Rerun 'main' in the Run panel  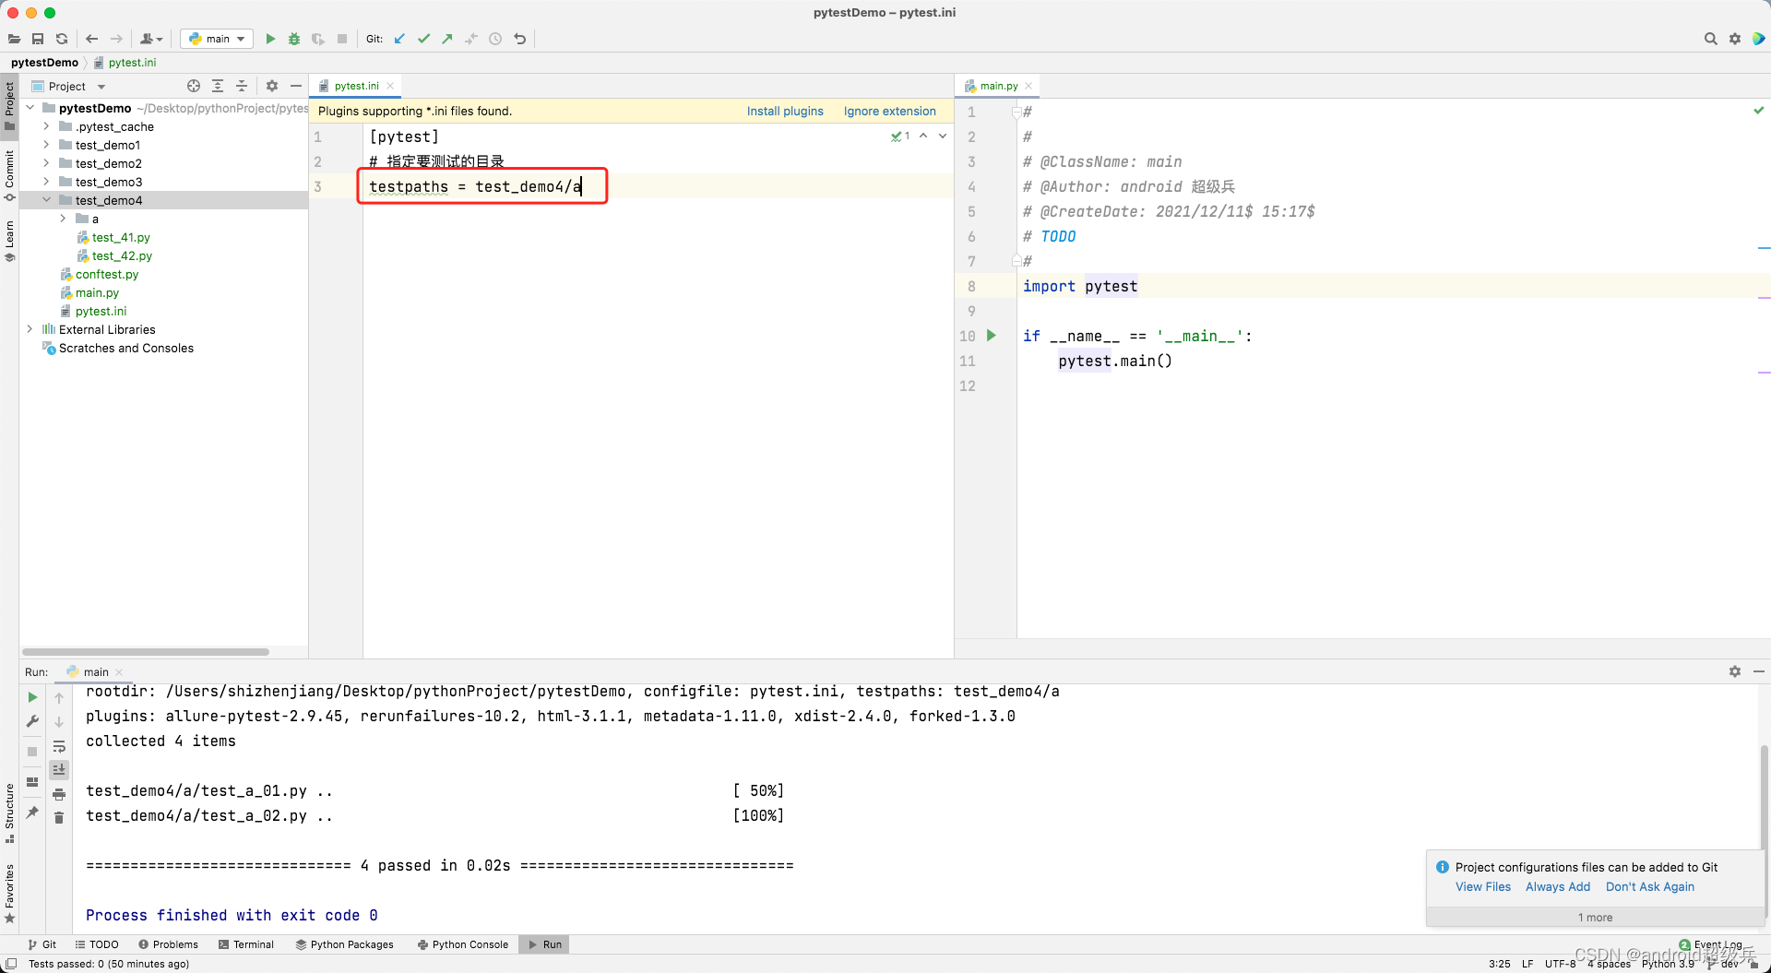tap(32, 698)
